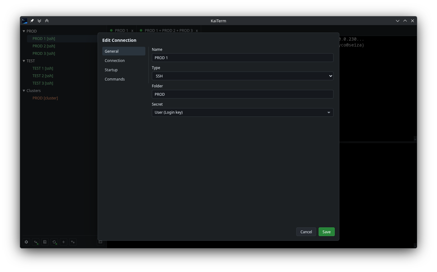Screen dimensions: 437x272
Task: Open settings gear in sidebar toolbar
Action: tap(26, 242)
